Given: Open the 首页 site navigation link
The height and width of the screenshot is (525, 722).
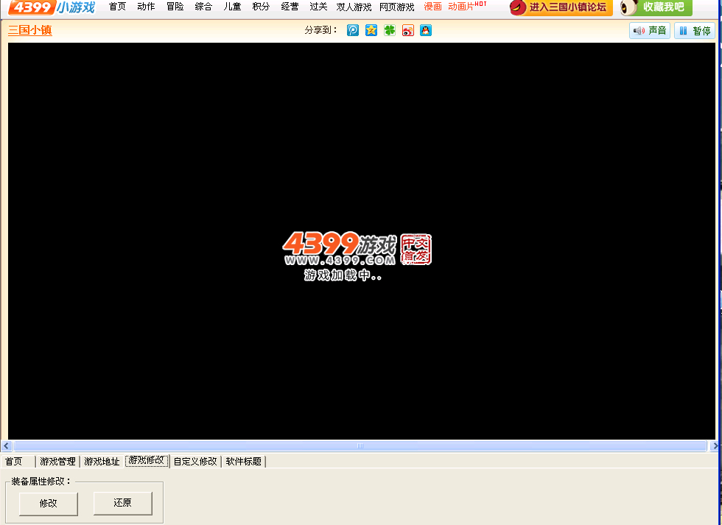Looking at the screenshot, I should pyautogui.click(x=117, y=7).
